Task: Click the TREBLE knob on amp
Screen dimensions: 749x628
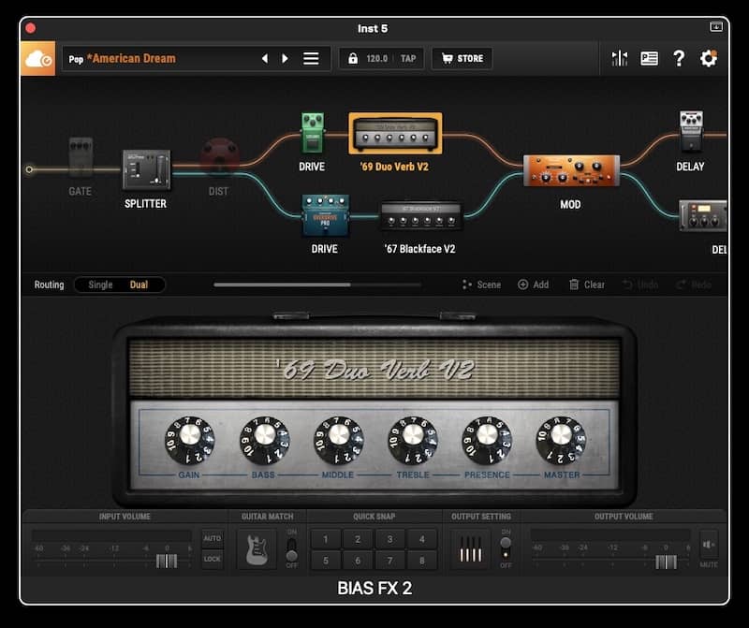Action: tap(413, 440)
